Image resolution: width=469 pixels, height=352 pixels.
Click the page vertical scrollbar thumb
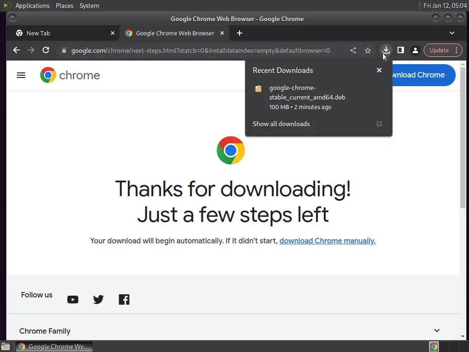coord(463,137)
